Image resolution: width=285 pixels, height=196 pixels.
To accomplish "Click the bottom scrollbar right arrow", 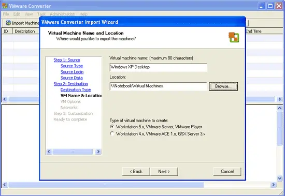I will (273, 185).
